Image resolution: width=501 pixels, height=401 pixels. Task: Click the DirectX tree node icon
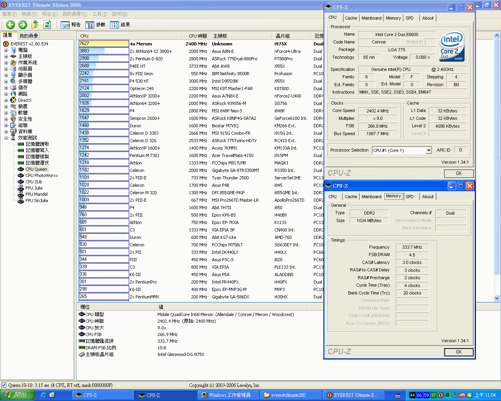pos(13,100)
